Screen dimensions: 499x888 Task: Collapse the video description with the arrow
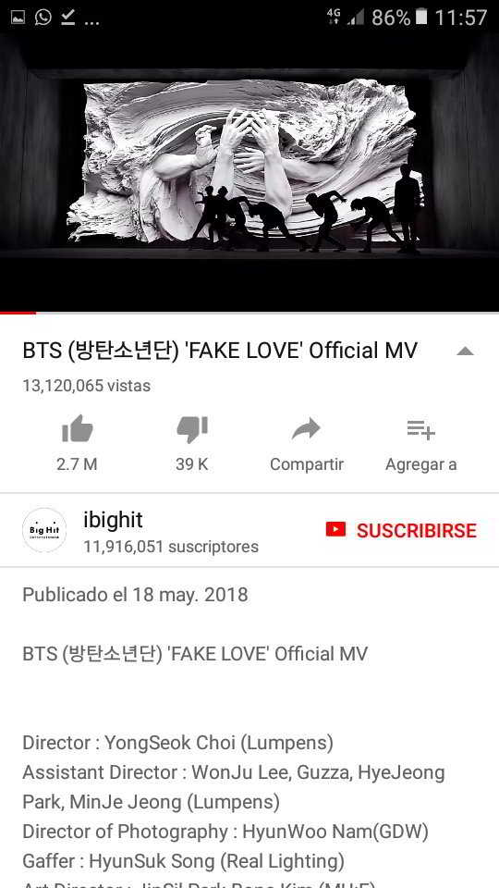tap(465, 351)
